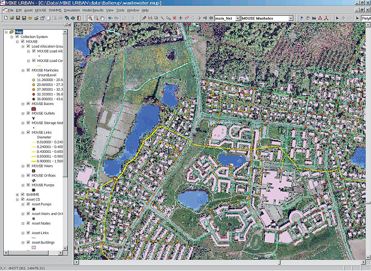Click the second floppy disk save-as icon
Screen dimensions: 371x271
(24, 18)
